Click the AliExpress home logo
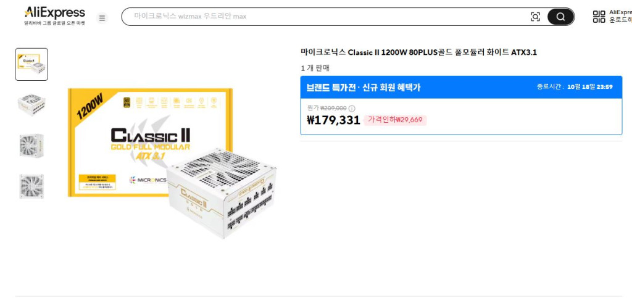 (x=54, y=13)
